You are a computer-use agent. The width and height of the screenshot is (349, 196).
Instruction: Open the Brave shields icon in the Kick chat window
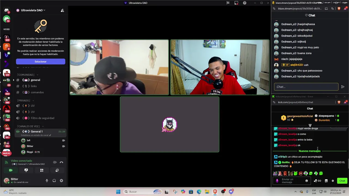(x=339, y=102)
